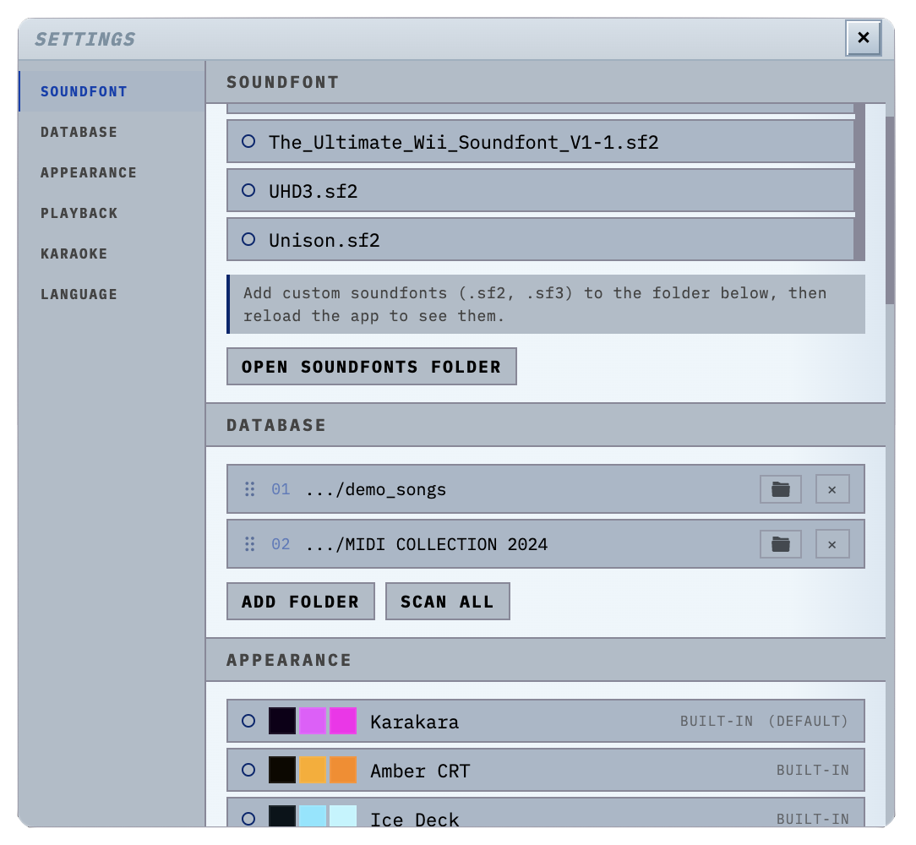This screenshot has height=845, width=916.
Task: Click row number 01 in database list
Action: pyautogui.click(x=281, y=489)
